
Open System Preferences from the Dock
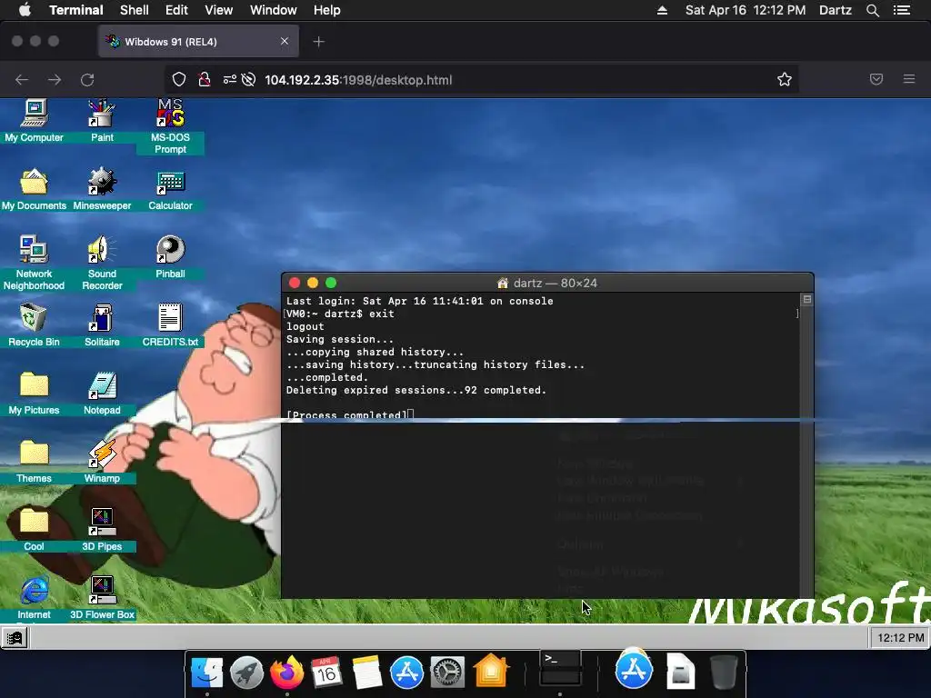447,673
